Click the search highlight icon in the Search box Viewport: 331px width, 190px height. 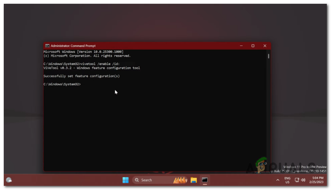click(180, 180)
